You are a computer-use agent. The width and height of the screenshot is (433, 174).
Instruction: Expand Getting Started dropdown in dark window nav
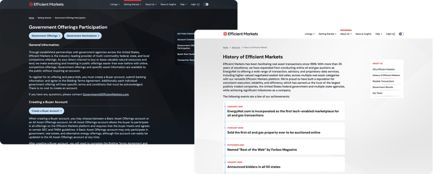[132, 4]
